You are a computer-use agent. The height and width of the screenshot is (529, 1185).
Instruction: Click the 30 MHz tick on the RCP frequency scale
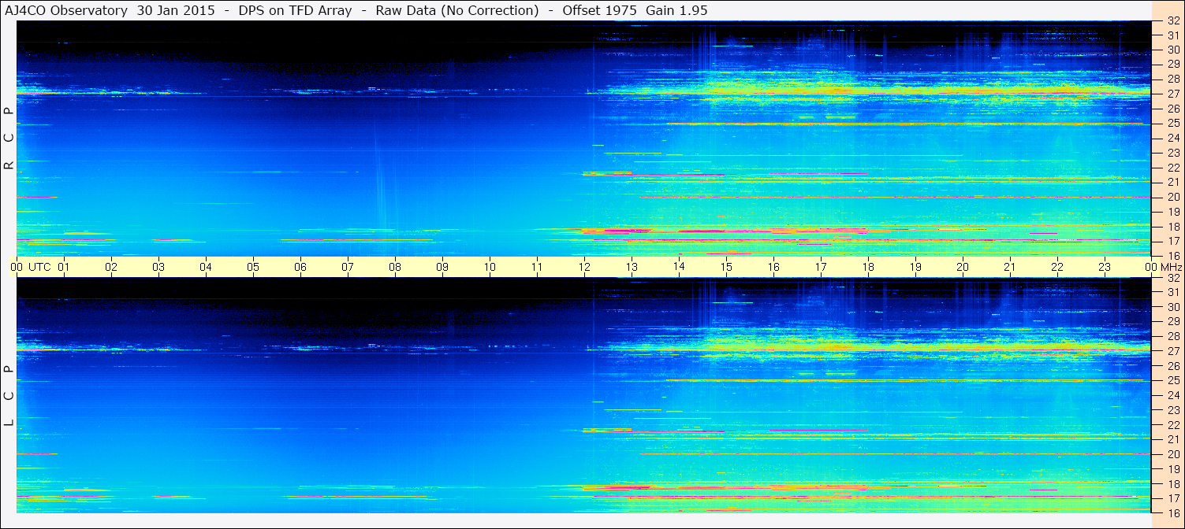point(1173,50)
